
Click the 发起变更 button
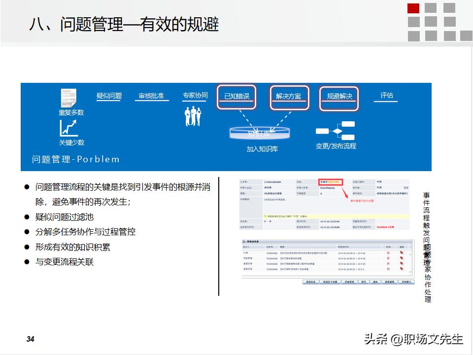pyautogui.click(x=349, y=281)
